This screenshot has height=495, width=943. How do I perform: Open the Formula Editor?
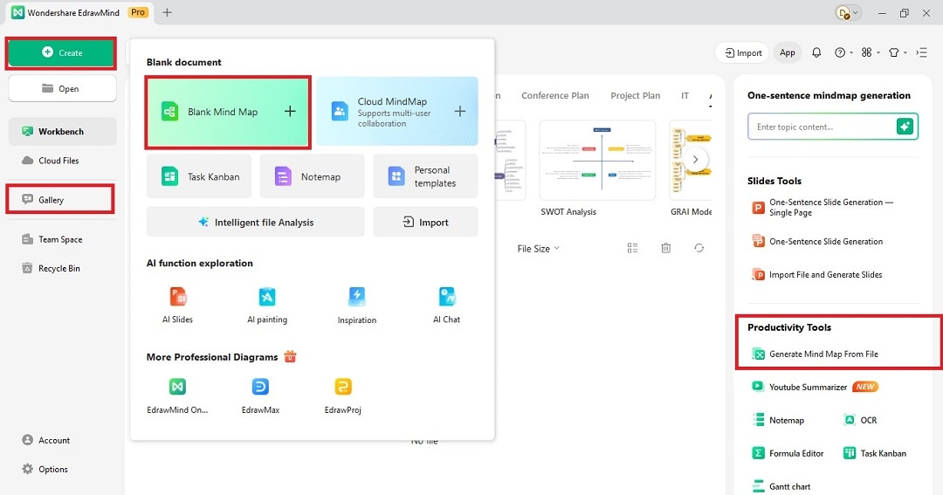coord(788,453)
